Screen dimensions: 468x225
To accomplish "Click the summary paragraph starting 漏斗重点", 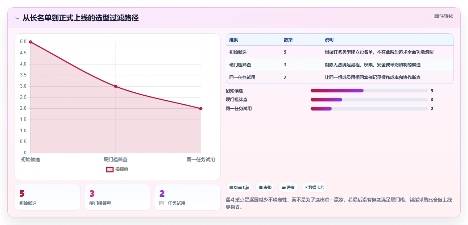I will pos(339,203).
